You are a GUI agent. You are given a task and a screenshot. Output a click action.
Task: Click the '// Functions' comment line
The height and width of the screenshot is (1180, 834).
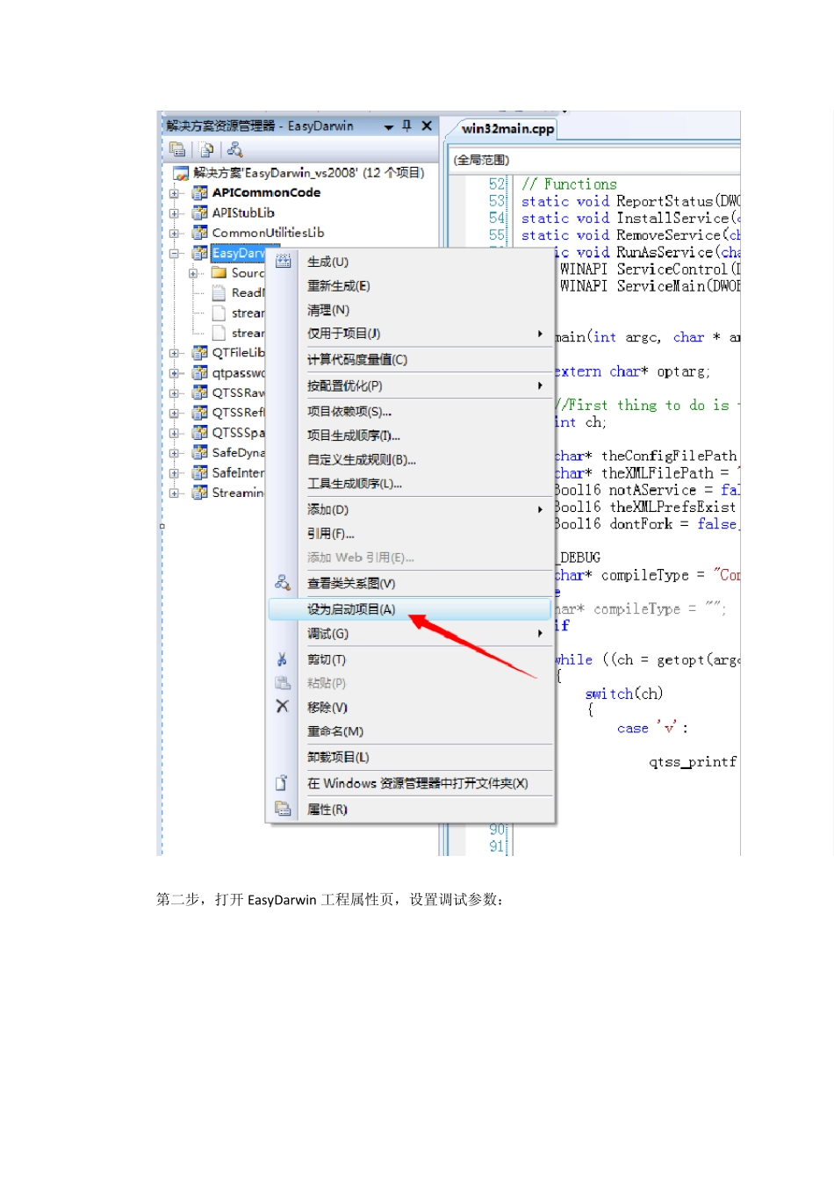coord(569,184)
